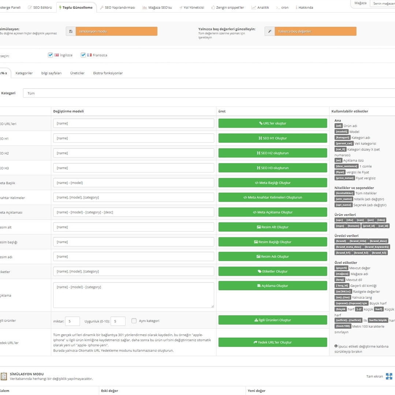The image size is (395, 395).
Task: Click the [parent_cat] tag
Action: [344, 144]
